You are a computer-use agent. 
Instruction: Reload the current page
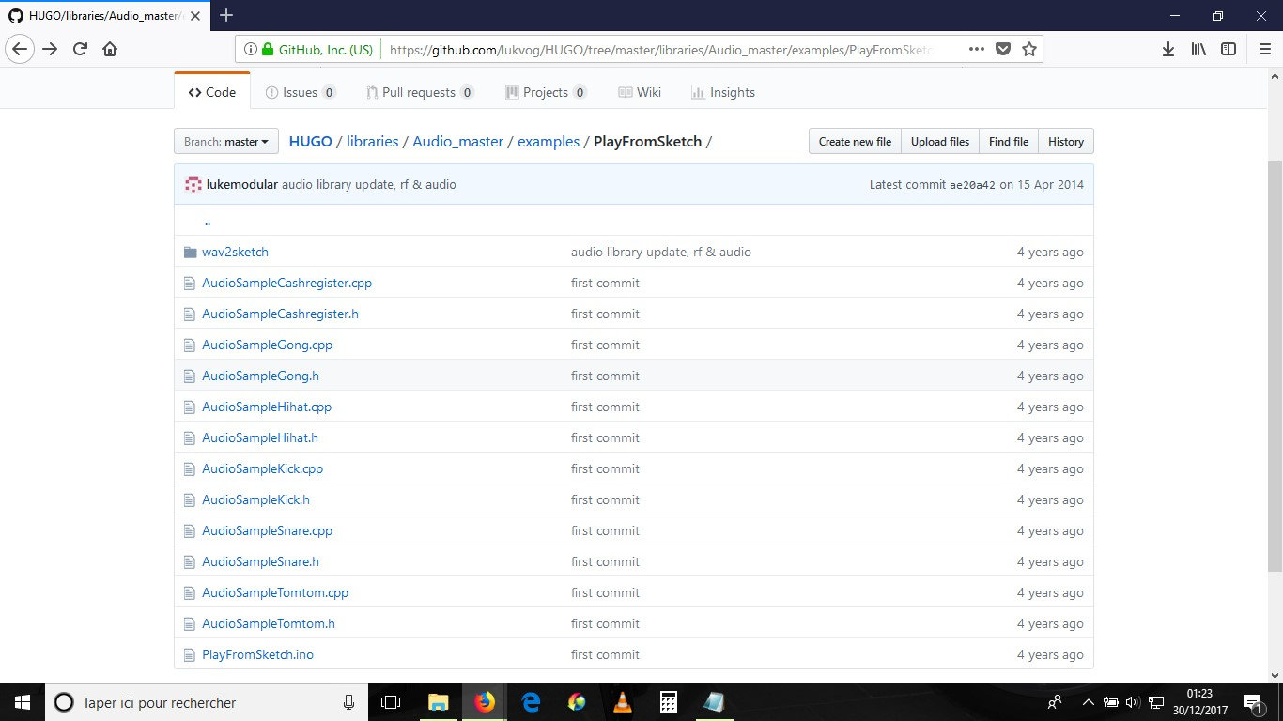pos(81,49)
